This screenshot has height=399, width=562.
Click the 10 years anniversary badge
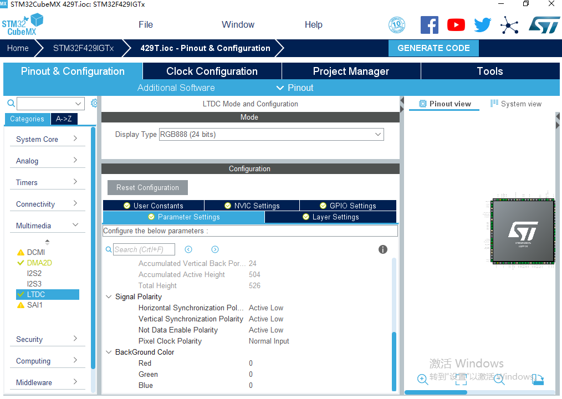(397, 25)
